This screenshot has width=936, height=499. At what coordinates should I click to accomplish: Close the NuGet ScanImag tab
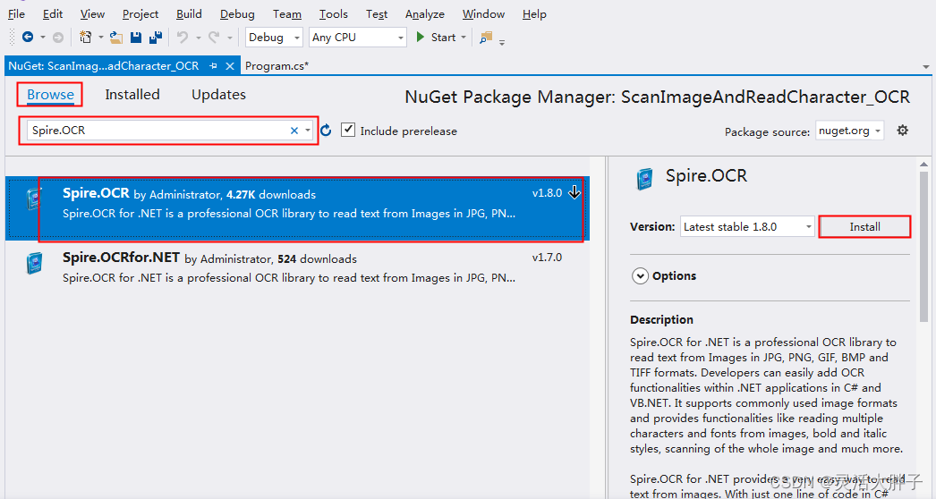coord(230,66)
